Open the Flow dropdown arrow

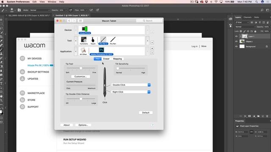[x=86, y=10]
